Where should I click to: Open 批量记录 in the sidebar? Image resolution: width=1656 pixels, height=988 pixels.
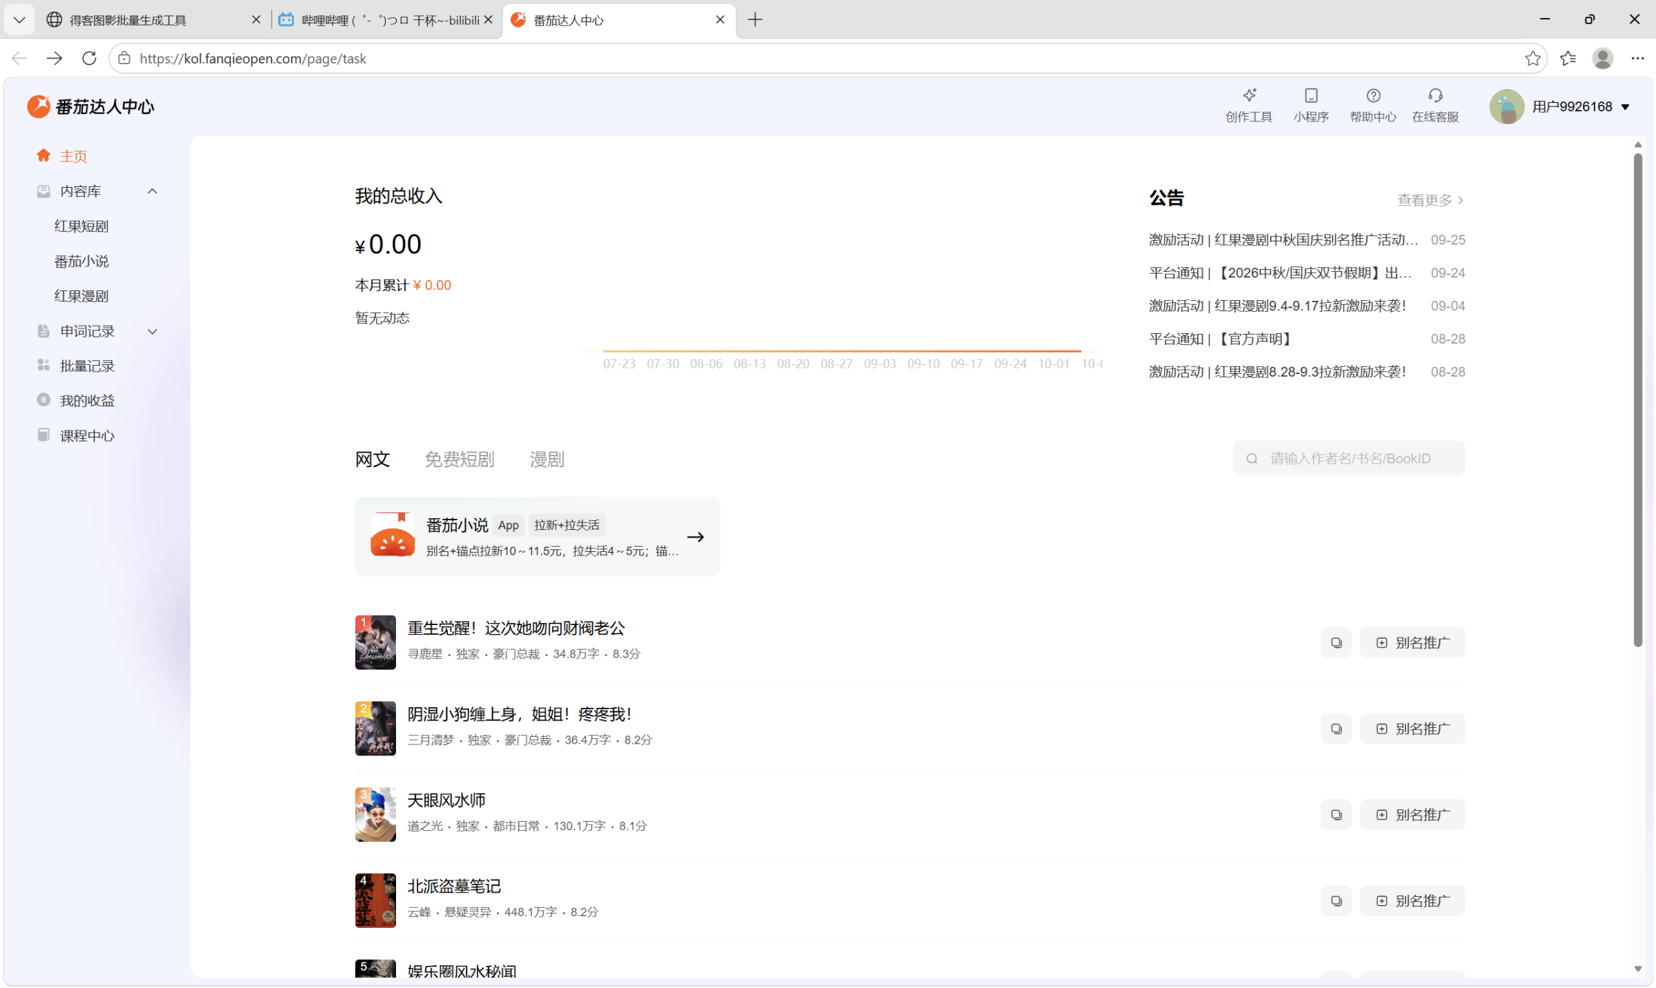tap(87, 366)
